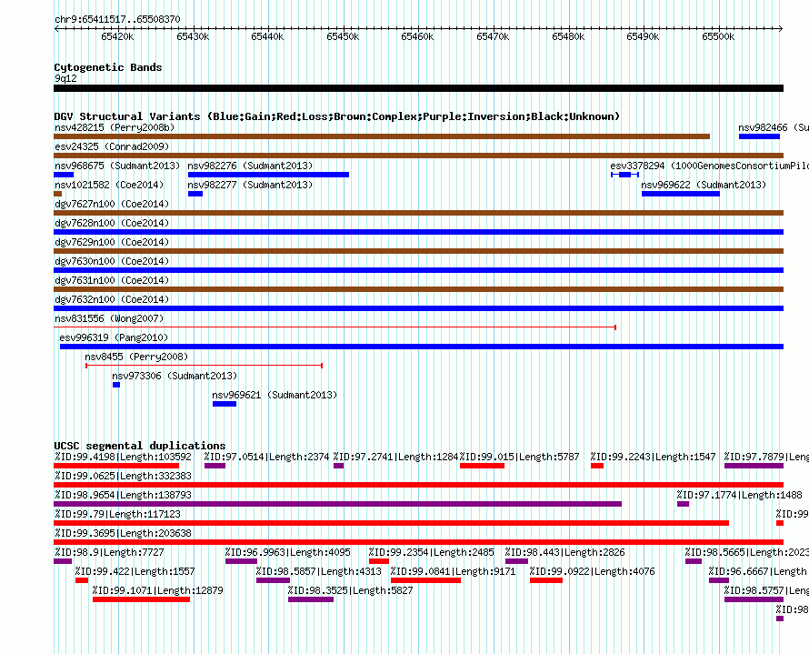This screenshot has height=654, width=809.
Task: Click the 65420k ruler tick label
Action: click(x=117, y=36)
